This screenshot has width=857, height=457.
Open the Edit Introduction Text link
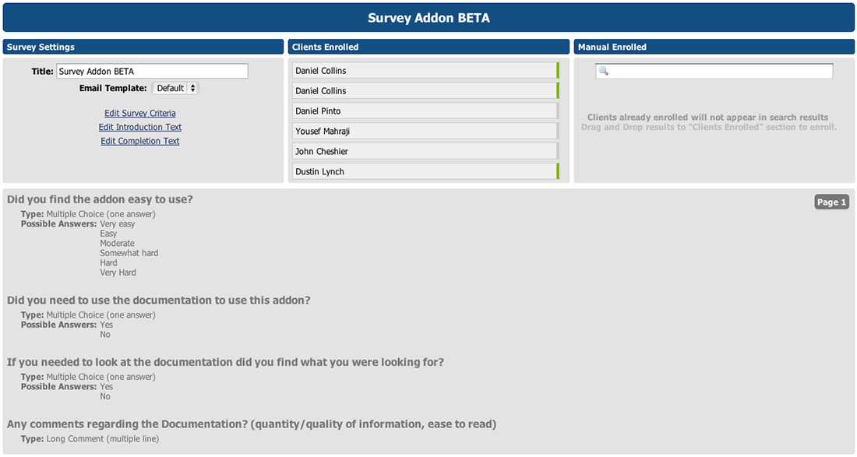pyautogui.click(x=140, y=128)
